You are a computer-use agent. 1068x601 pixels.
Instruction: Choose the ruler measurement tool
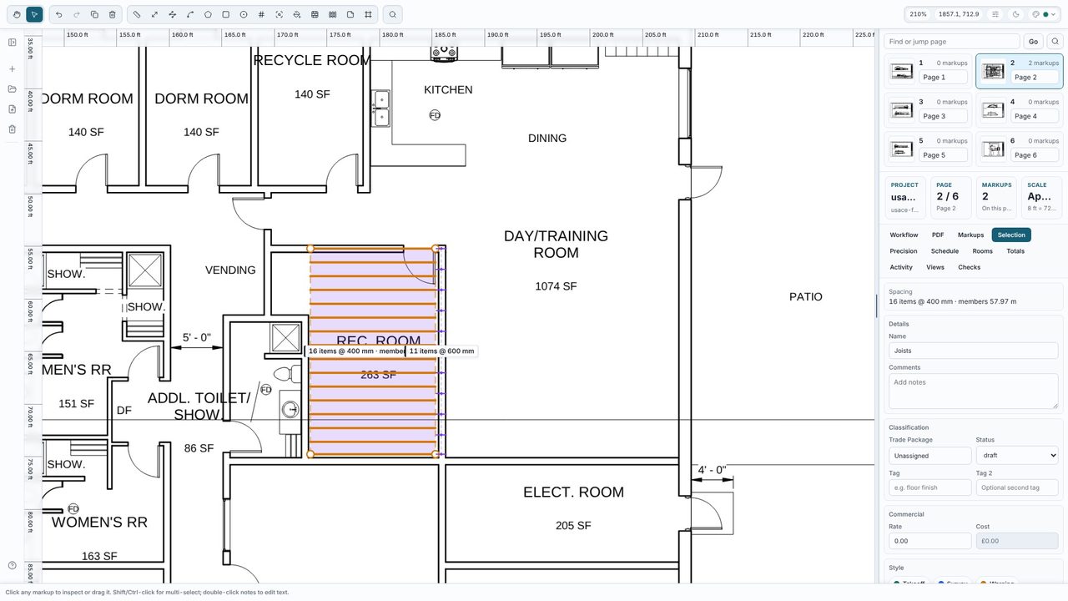(x=137, y=14)
